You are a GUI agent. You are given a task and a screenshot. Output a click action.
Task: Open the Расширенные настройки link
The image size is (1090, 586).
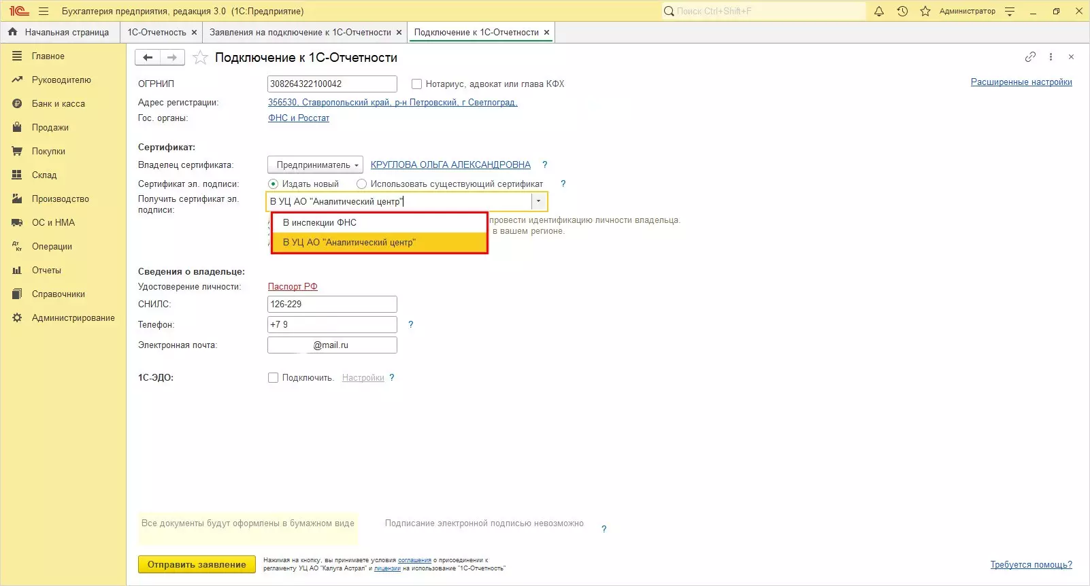[1021, 82]
